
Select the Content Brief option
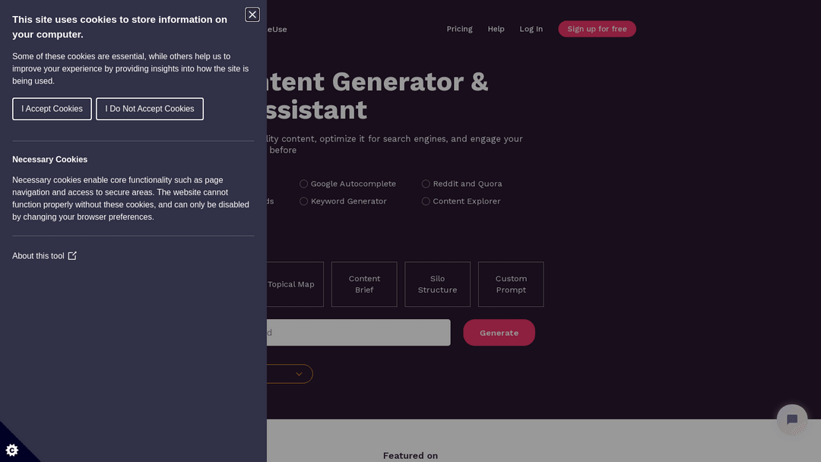point(364,284)
